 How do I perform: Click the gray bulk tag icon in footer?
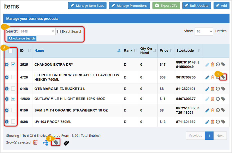pos(55,142)
